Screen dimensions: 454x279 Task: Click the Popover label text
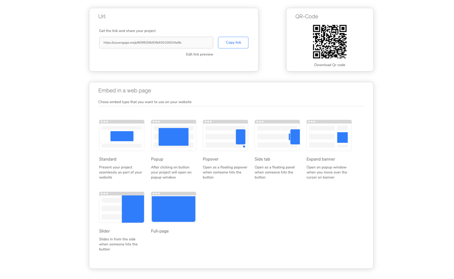211,159
